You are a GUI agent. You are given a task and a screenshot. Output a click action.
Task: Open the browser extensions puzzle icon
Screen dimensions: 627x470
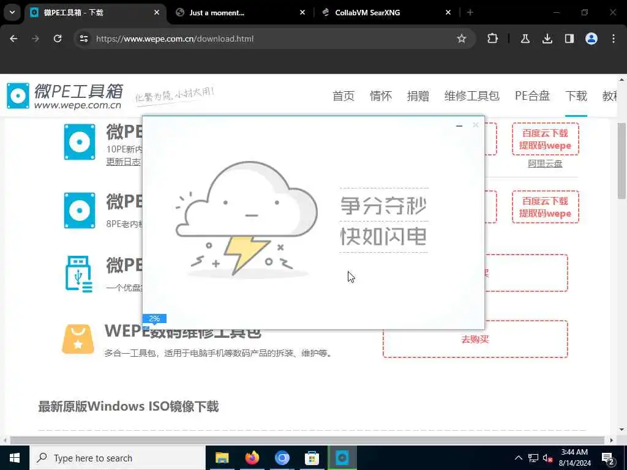(x=493, y=39)
